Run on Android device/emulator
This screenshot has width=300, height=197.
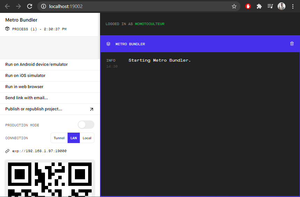point(37,64)
